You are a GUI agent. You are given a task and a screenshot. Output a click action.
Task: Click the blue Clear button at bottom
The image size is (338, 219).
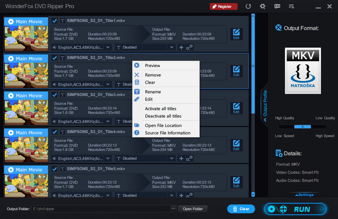[241, 209]
